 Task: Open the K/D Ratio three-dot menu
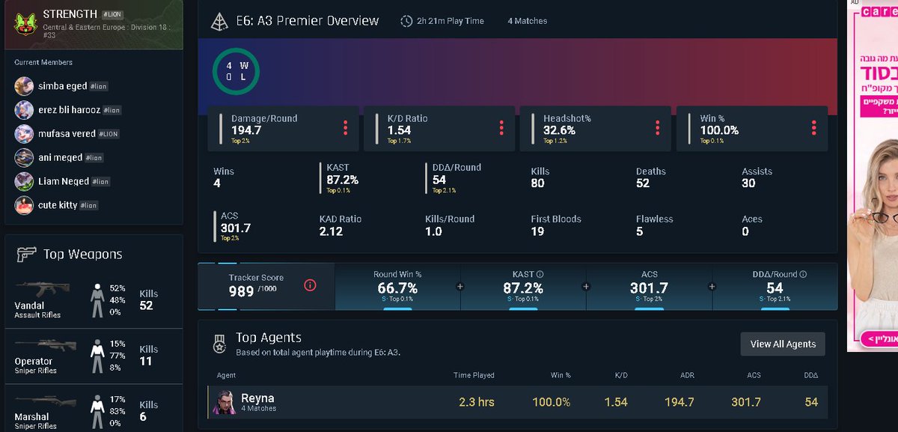501,128
